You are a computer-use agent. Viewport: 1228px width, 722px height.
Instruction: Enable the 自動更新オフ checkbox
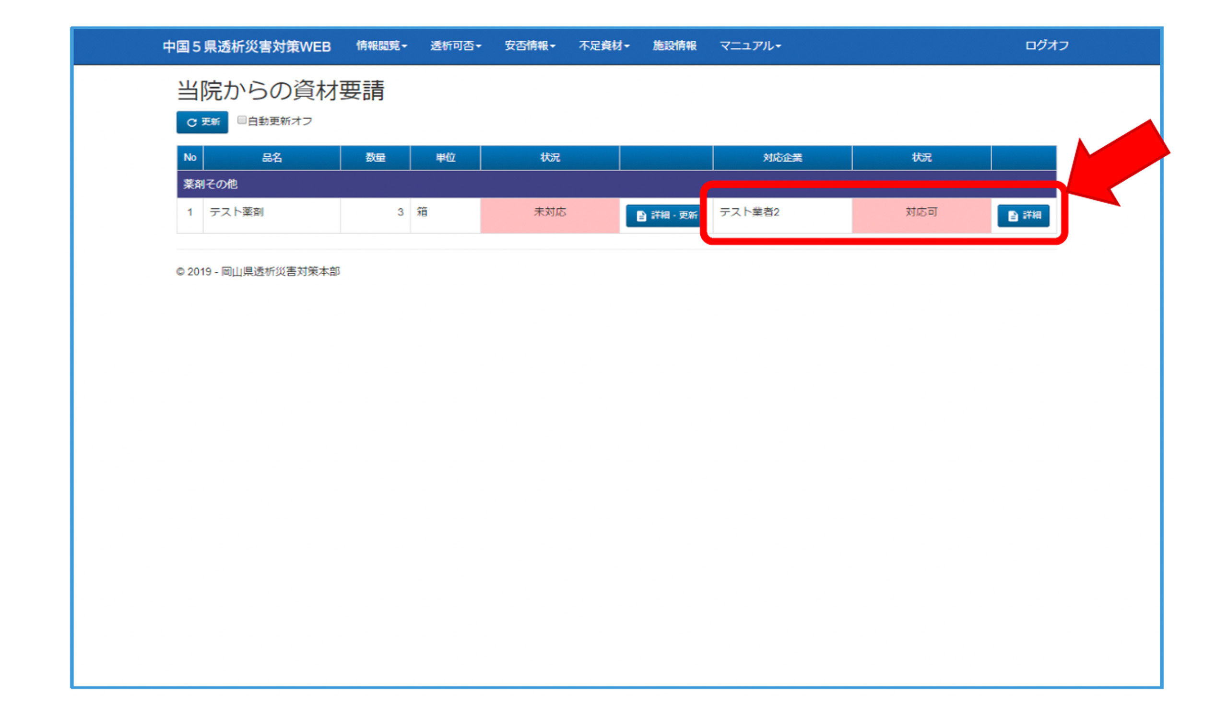pos(242,120)
